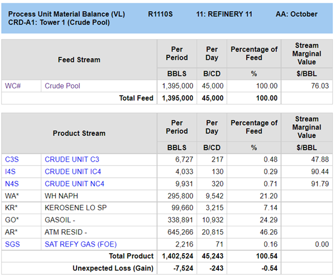Image resolution: width=335 pixels, height=275 pixels.
Task: Open the SAT REFY GAS (FOE) link
Action: (80, 244)
